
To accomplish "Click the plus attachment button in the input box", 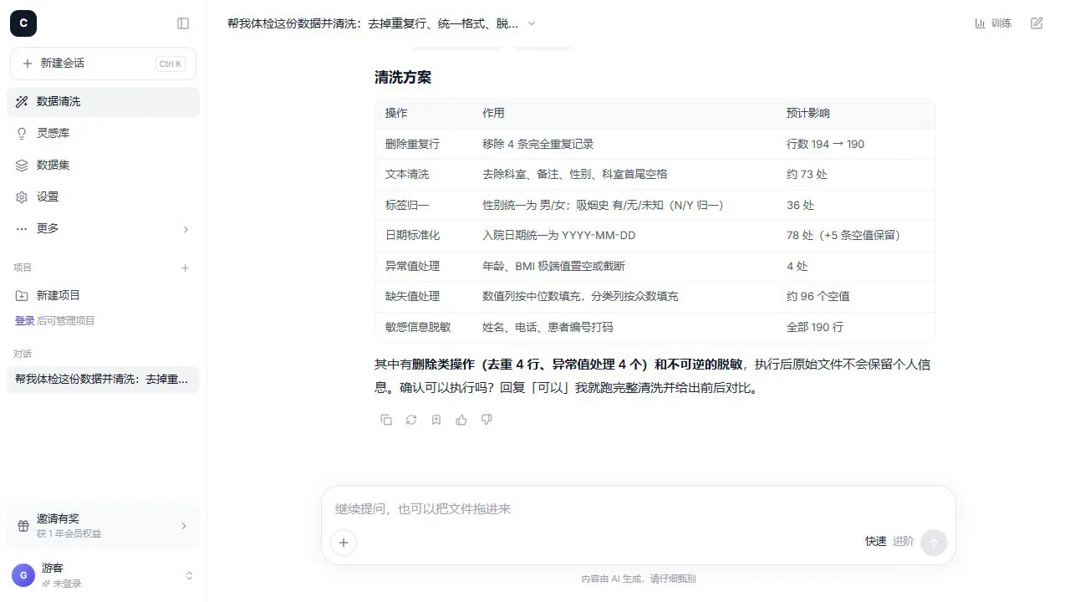I will [344, 543].
